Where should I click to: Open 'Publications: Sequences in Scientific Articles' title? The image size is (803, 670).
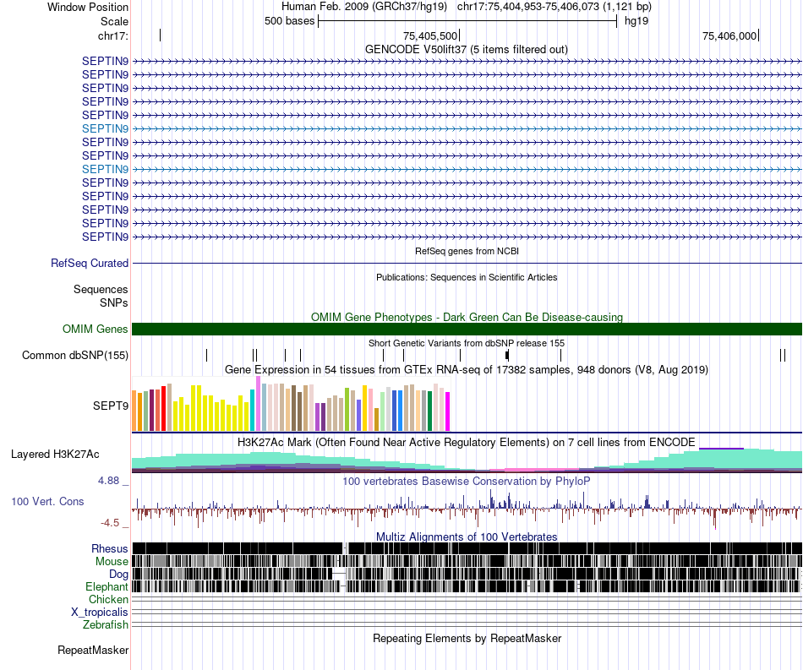(x=467, y=277)
